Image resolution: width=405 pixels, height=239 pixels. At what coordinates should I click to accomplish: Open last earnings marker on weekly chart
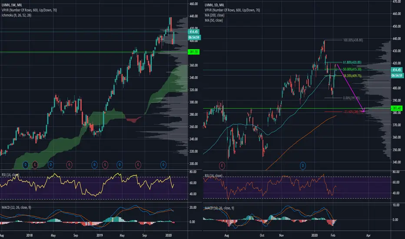[x=138, y=165]
